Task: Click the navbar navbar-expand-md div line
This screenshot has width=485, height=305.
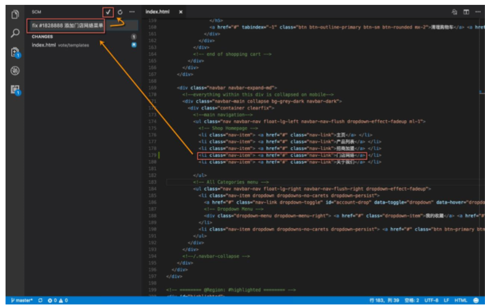Action: point(227,88)
